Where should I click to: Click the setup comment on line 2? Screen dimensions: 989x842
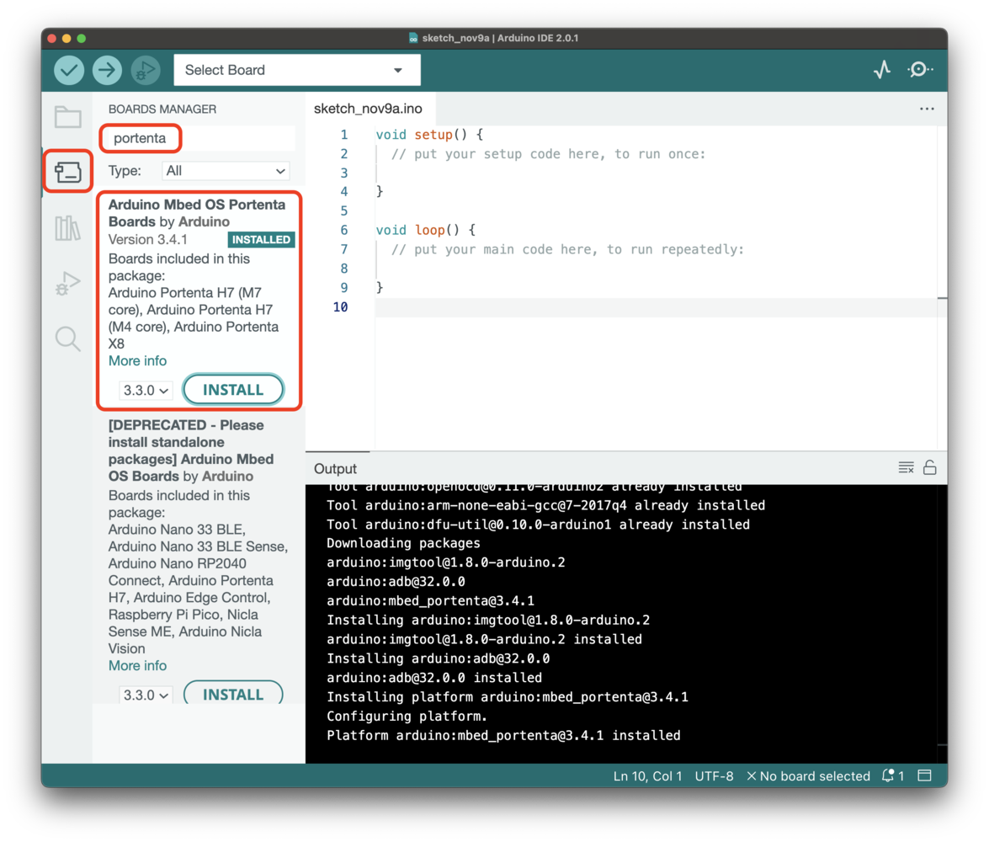pos(548,154)
